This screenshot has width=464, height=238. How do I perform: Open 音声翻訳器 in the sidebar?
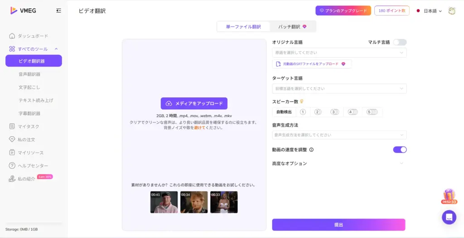(x=29, y=74)
